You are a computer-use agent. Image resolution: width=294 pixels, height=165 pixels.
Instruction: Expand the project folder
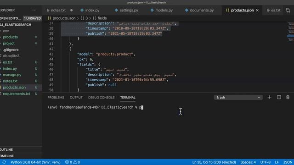[8, 44]
